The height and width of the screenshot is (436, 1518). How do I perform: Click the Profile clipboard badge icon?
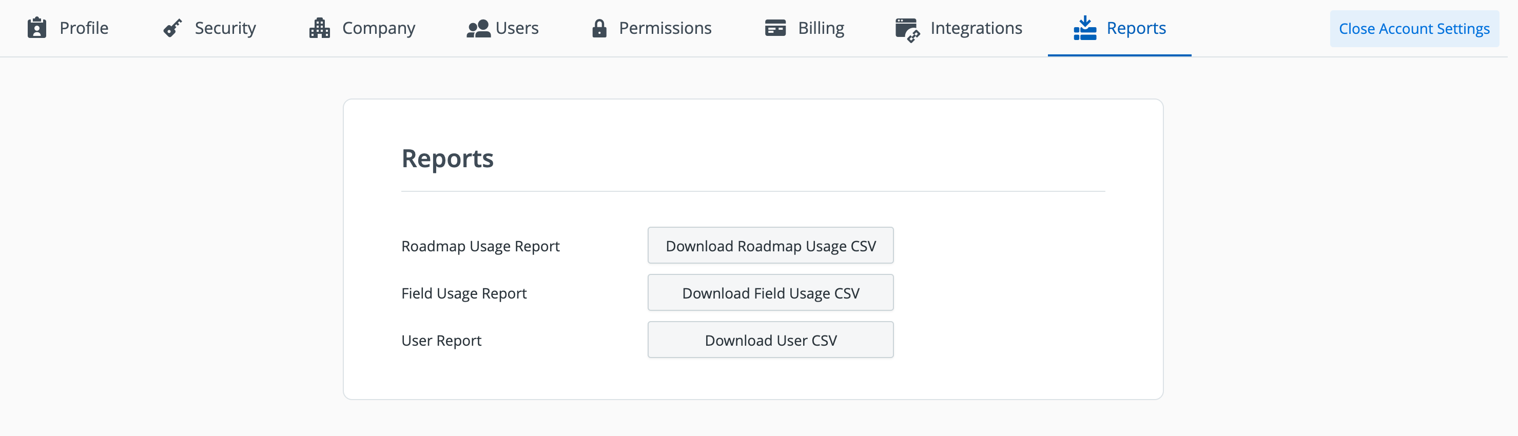point(36,28)
